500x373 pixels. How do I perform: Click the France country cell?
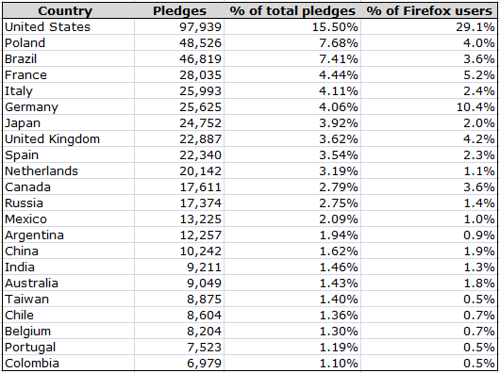pyautogui.click(x=69, y=74)
